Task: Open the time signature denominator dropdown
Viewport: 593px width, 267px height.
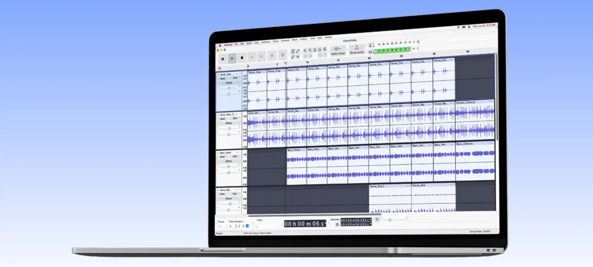Action: point(247,225)
